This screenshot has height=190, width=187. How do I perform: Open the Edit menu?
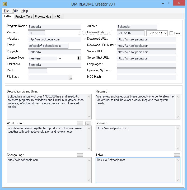tap(15, 11)
